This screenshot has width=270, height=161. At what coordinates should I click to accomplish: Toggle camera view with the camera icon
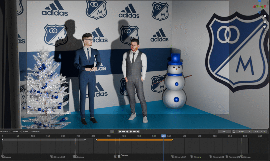[x=265, y=27]
